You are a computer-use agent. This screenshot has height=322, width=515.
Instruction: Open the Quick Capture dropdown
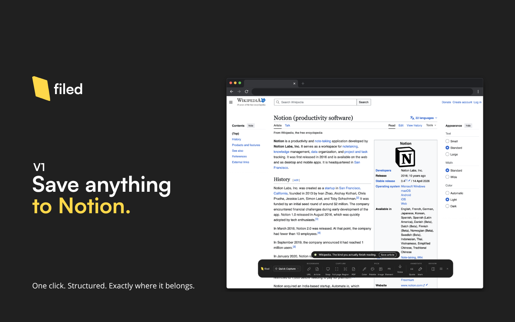(287, 269)
